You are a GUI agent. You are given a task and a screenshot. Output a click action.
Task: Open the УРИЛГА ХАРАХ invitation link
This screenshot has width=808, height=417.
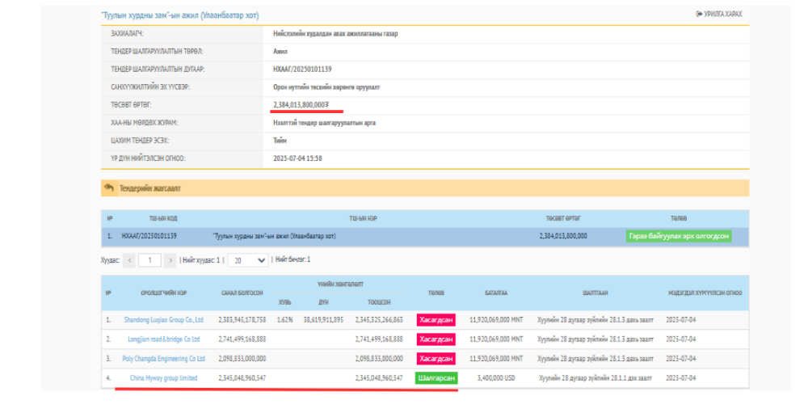coord(722,15)
